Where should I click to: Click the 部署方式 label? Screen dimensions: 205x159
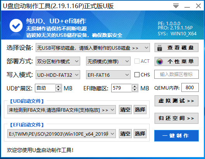(20, 61)
